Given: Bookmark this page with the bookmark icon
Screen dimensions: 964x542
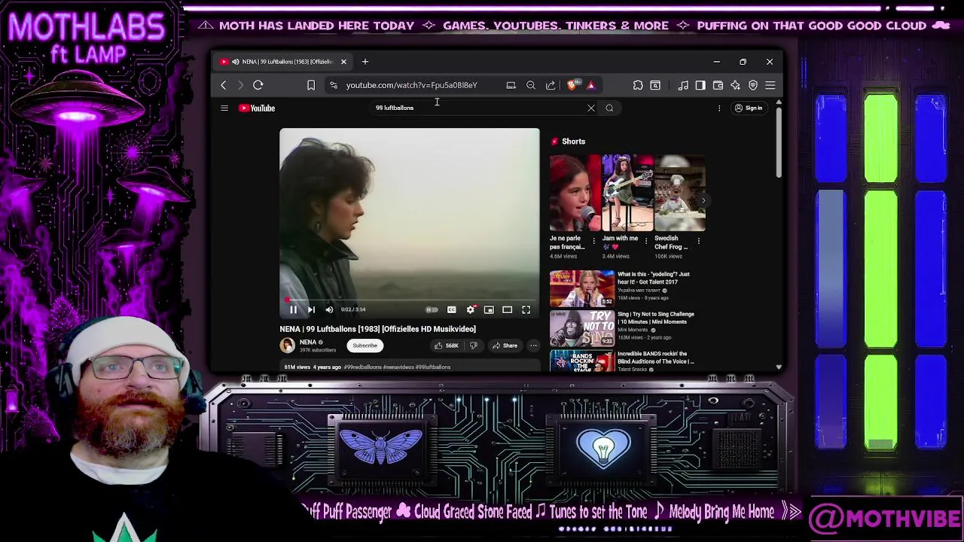Looking at the screenshot, I should 310,85.
